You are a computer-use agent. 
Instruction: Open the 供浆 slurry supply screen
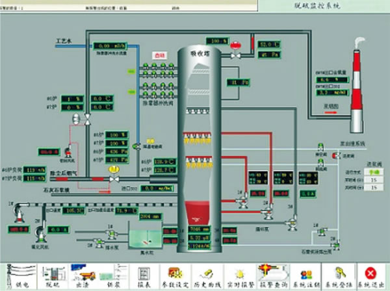click(113, 276)
